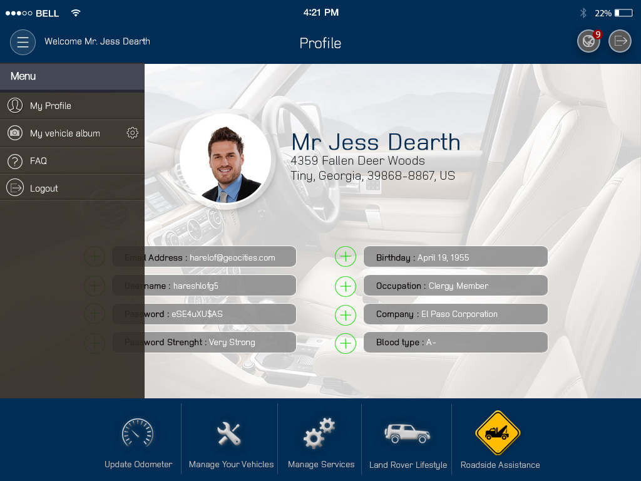Open the My vehicle album camera icon
Image resolution: width=641 pixels, height=481 pixels.
point(15,133)
